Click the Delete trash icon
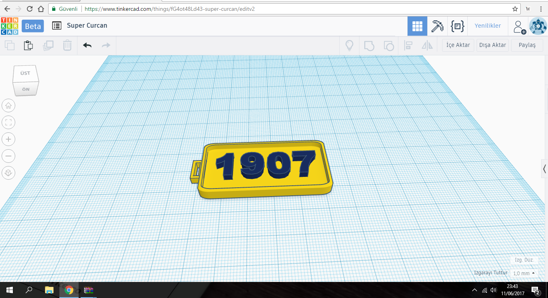 tap(67, 45)
